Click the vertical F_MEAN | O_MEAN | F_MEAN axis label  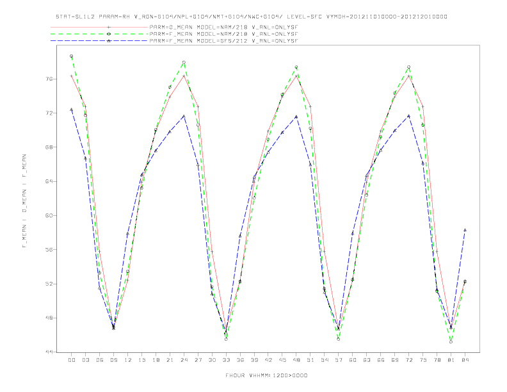pyautogui.click(x=24, y=201)
